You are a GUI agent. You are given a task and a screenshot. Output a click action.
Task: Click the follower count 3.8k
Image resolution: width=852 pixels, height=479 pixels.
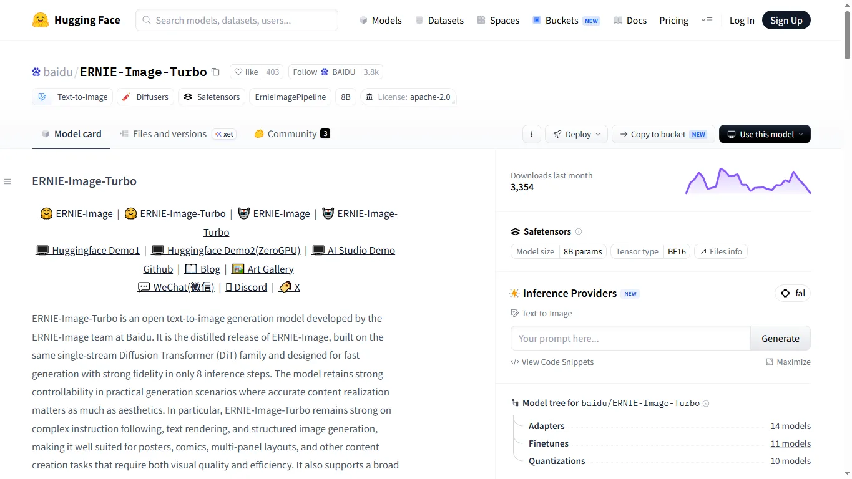(371, 72)
